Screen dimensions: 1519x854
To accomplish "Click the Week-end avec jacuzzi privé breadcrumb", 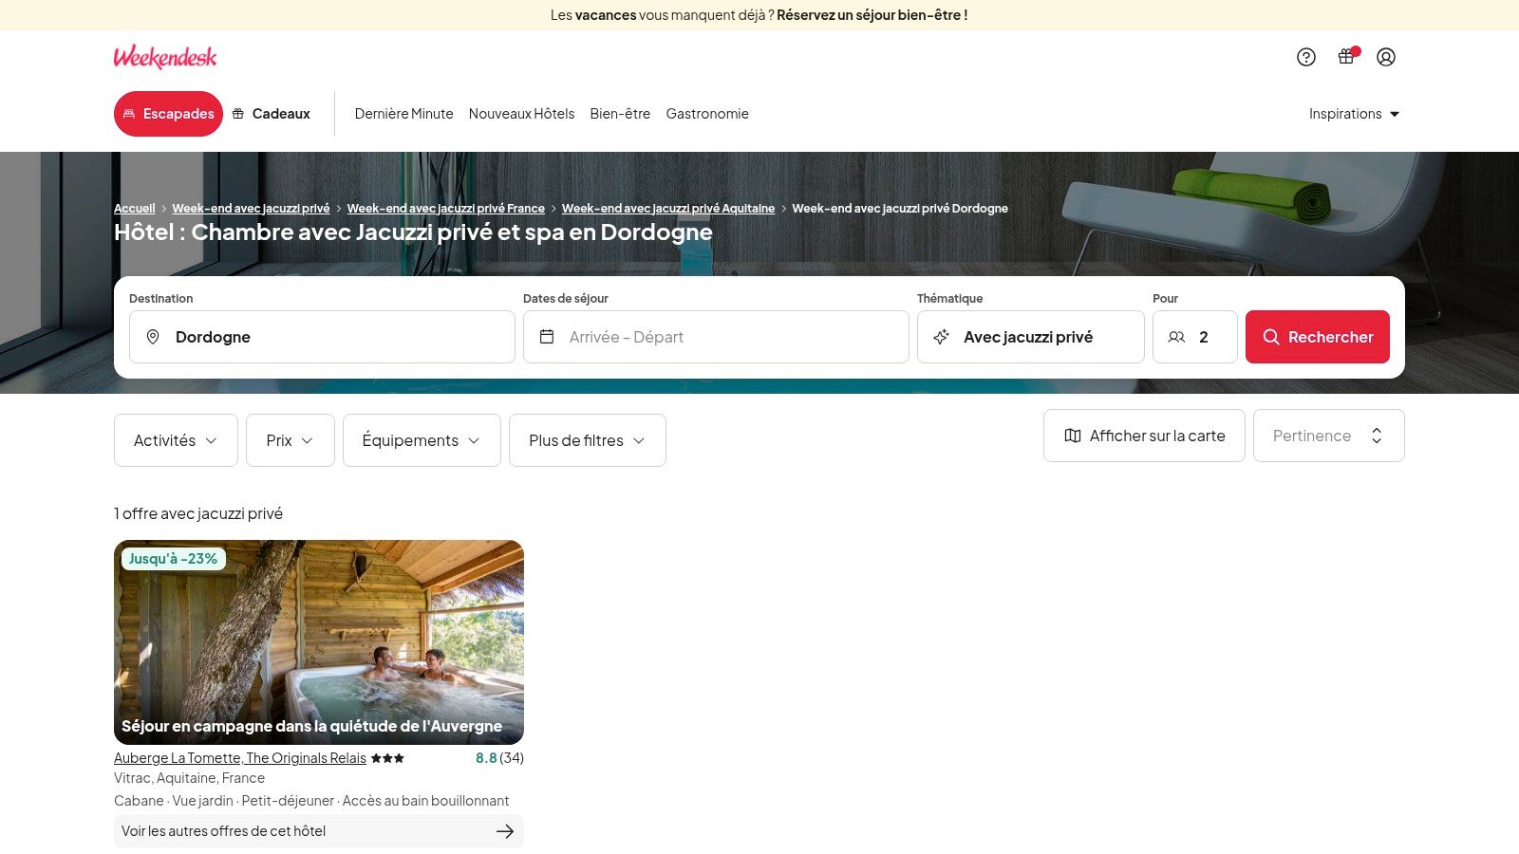I will (251, 209).
